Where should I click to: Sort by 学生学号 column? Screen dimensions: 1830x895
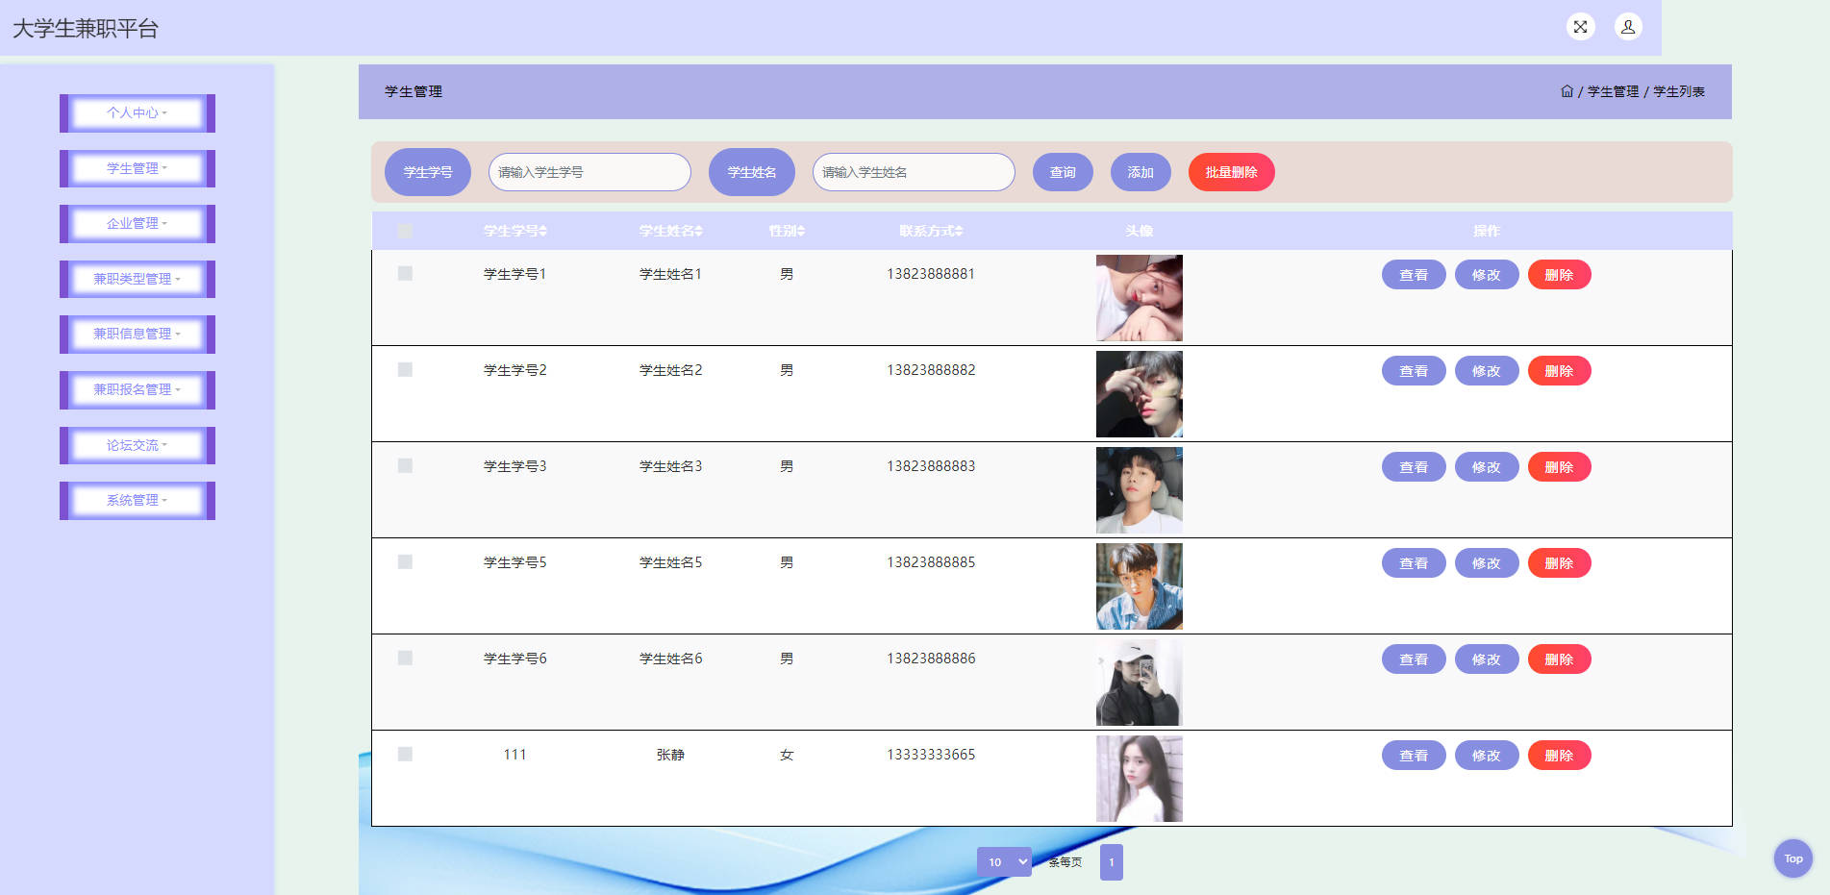coord(515,231)
